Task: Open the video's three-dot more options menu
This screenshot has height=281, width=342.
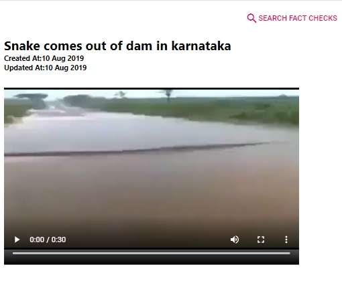Action: pyautogui.click(x=286, y=240)
